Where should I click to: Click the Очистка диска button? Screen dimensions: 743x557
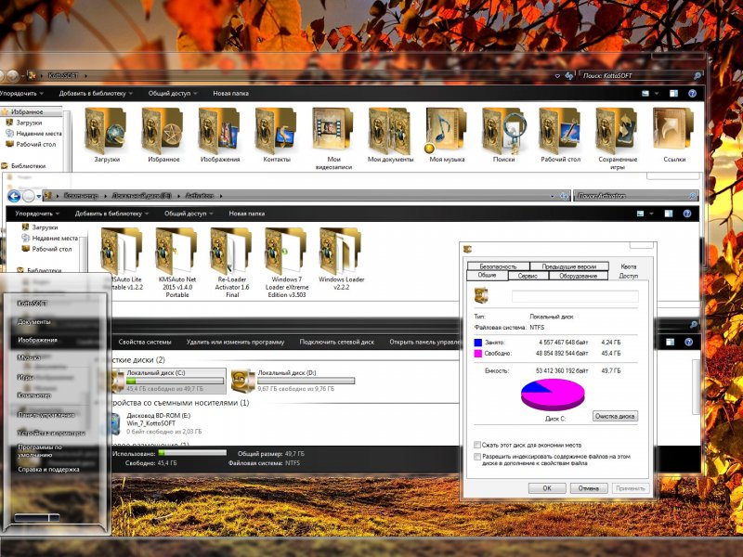click(x=615, y=416)
